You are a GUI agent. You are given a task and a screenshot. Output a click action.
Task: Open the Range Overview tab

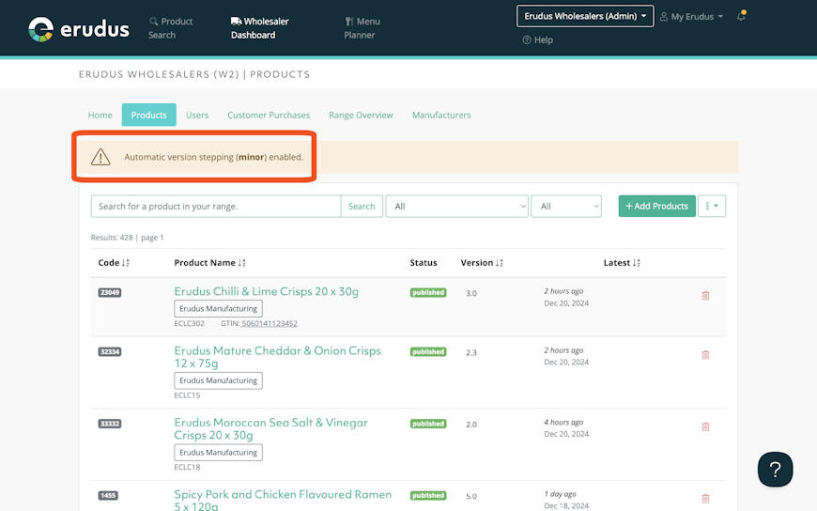coord(361,115)
